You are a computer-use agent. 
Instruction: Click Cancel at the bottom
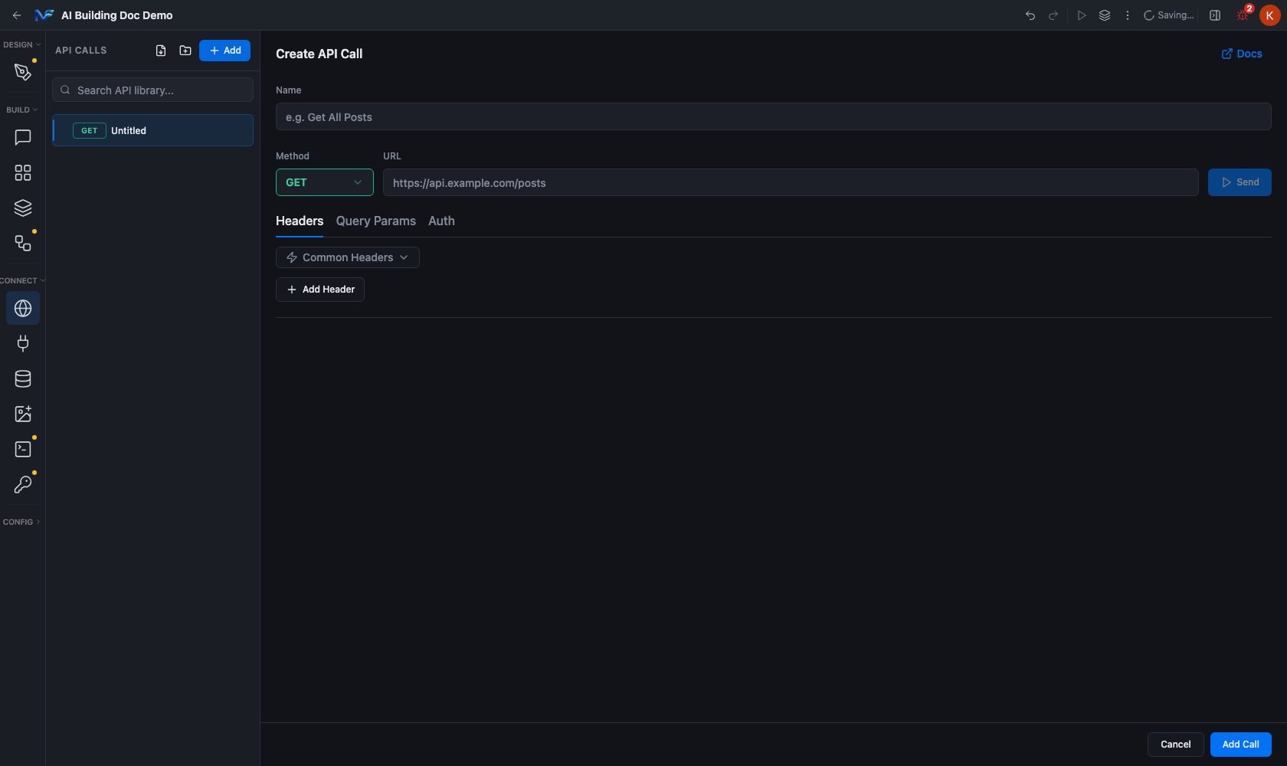point(1176,745)
